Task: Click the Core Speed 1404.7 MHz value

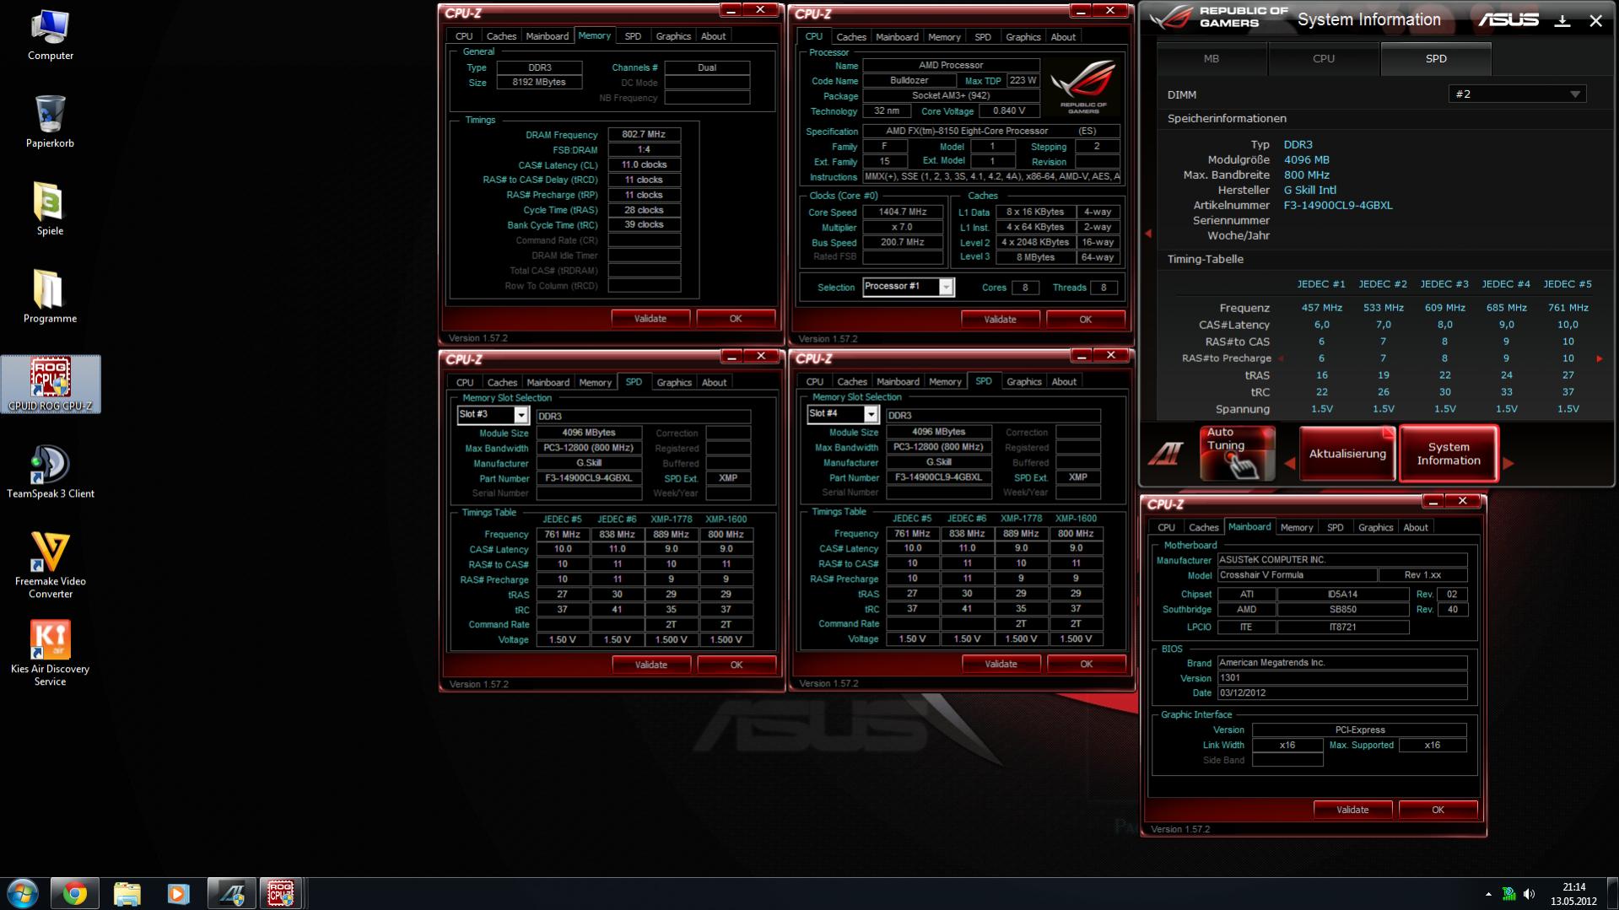Action: pos(903,213)
